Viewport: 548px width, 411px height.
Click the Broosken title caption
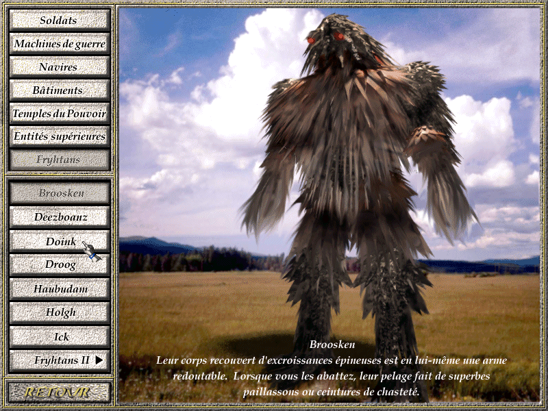(332, 345)
